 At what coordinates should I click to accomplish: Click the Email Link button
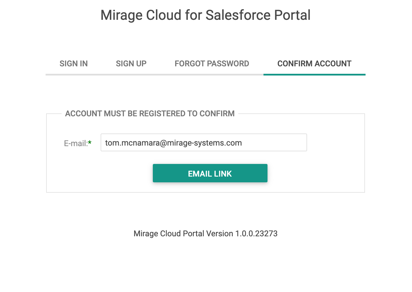coord(210,173)
